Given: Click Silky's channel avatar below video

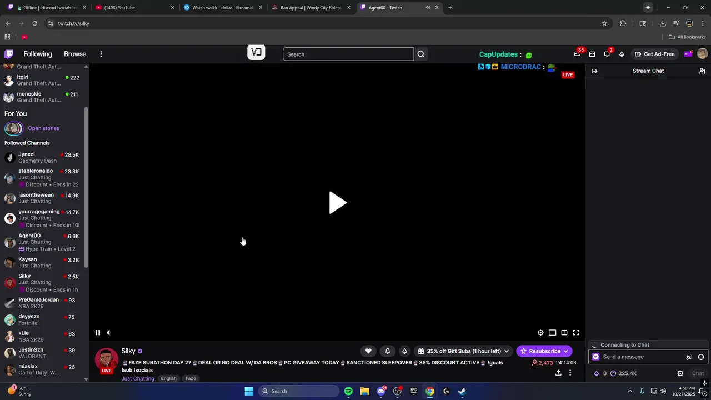Looking at the screenshot, I should (x=106, y=359).
